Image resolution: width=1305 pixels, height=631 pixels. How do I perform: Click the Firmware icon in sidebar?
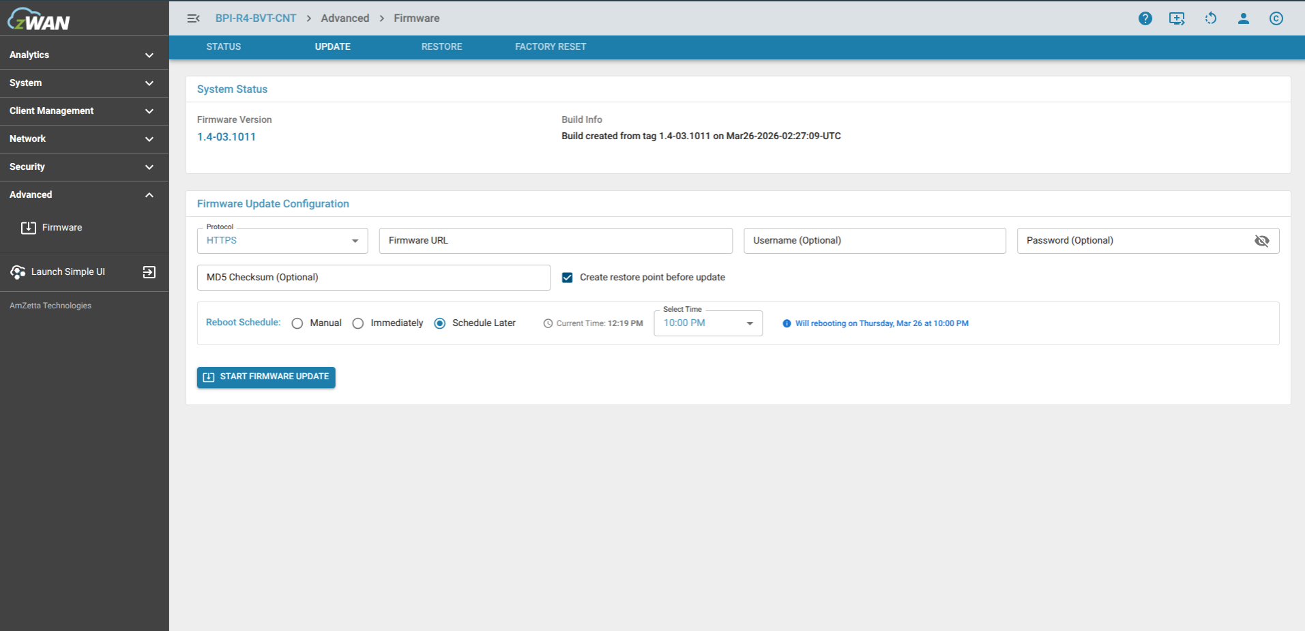coord(28,227)
